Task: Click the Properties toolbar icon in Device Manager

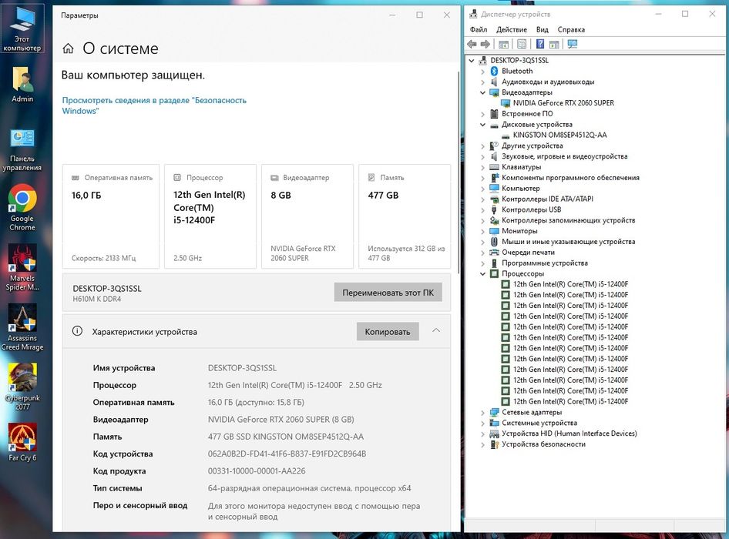Action: click(522, 44)
